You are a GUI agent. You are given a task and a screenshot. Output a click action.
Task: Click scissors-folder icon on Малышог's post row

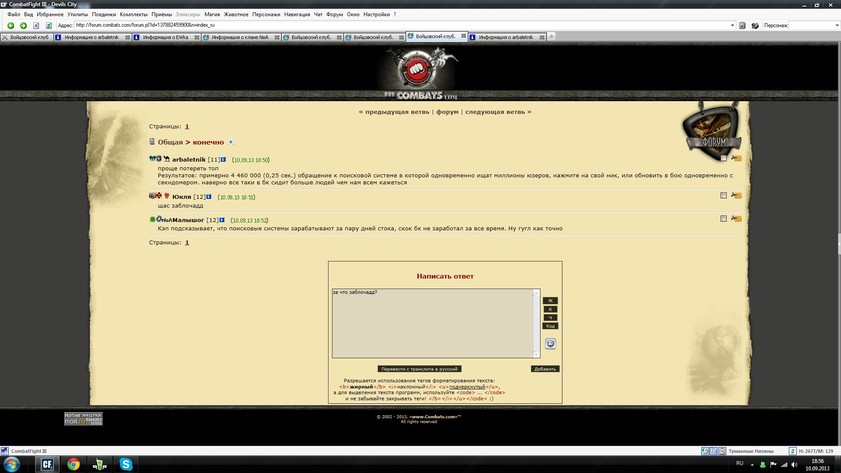736,219
